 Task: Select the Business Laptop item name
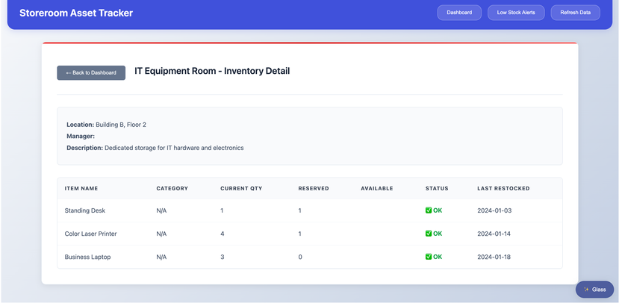click(87, 257)
